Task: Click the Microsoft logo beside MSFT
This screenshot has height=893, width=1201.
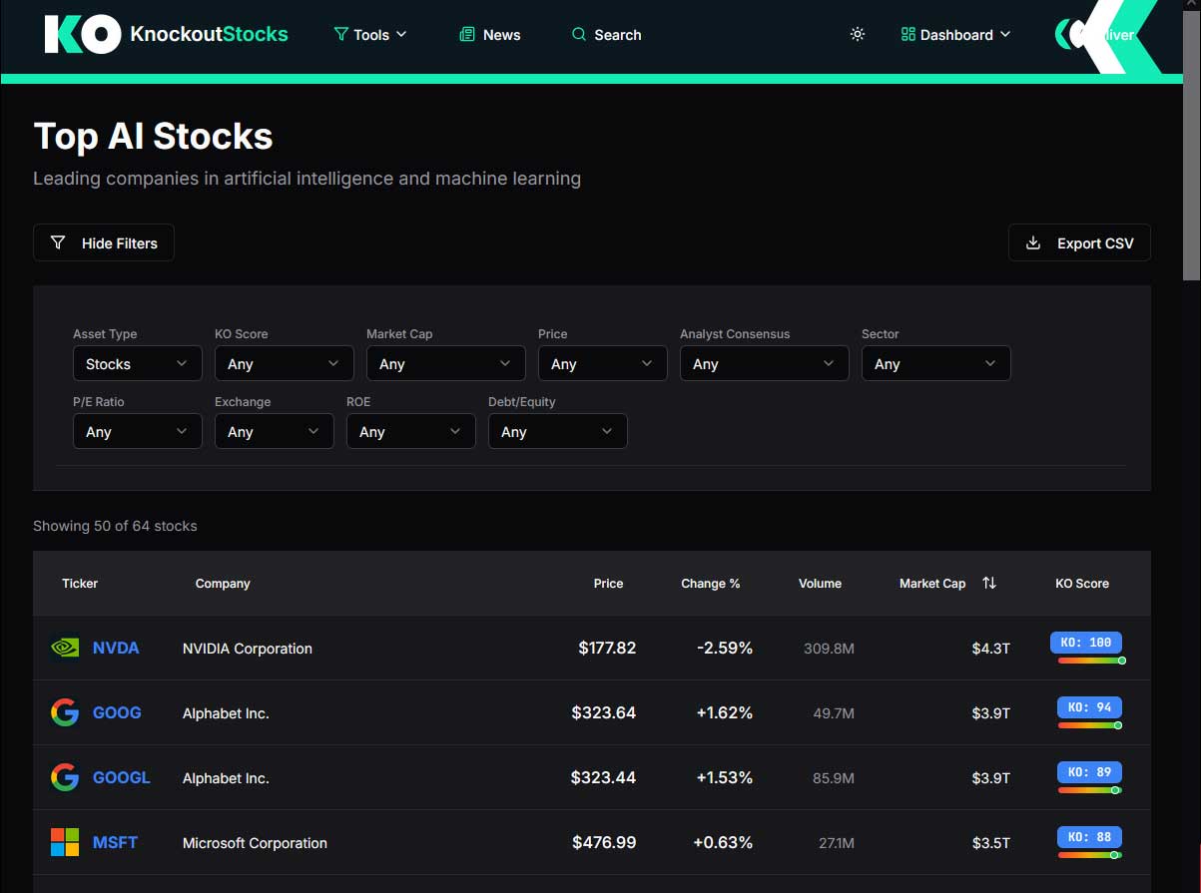Action: (x=64, y=842)
